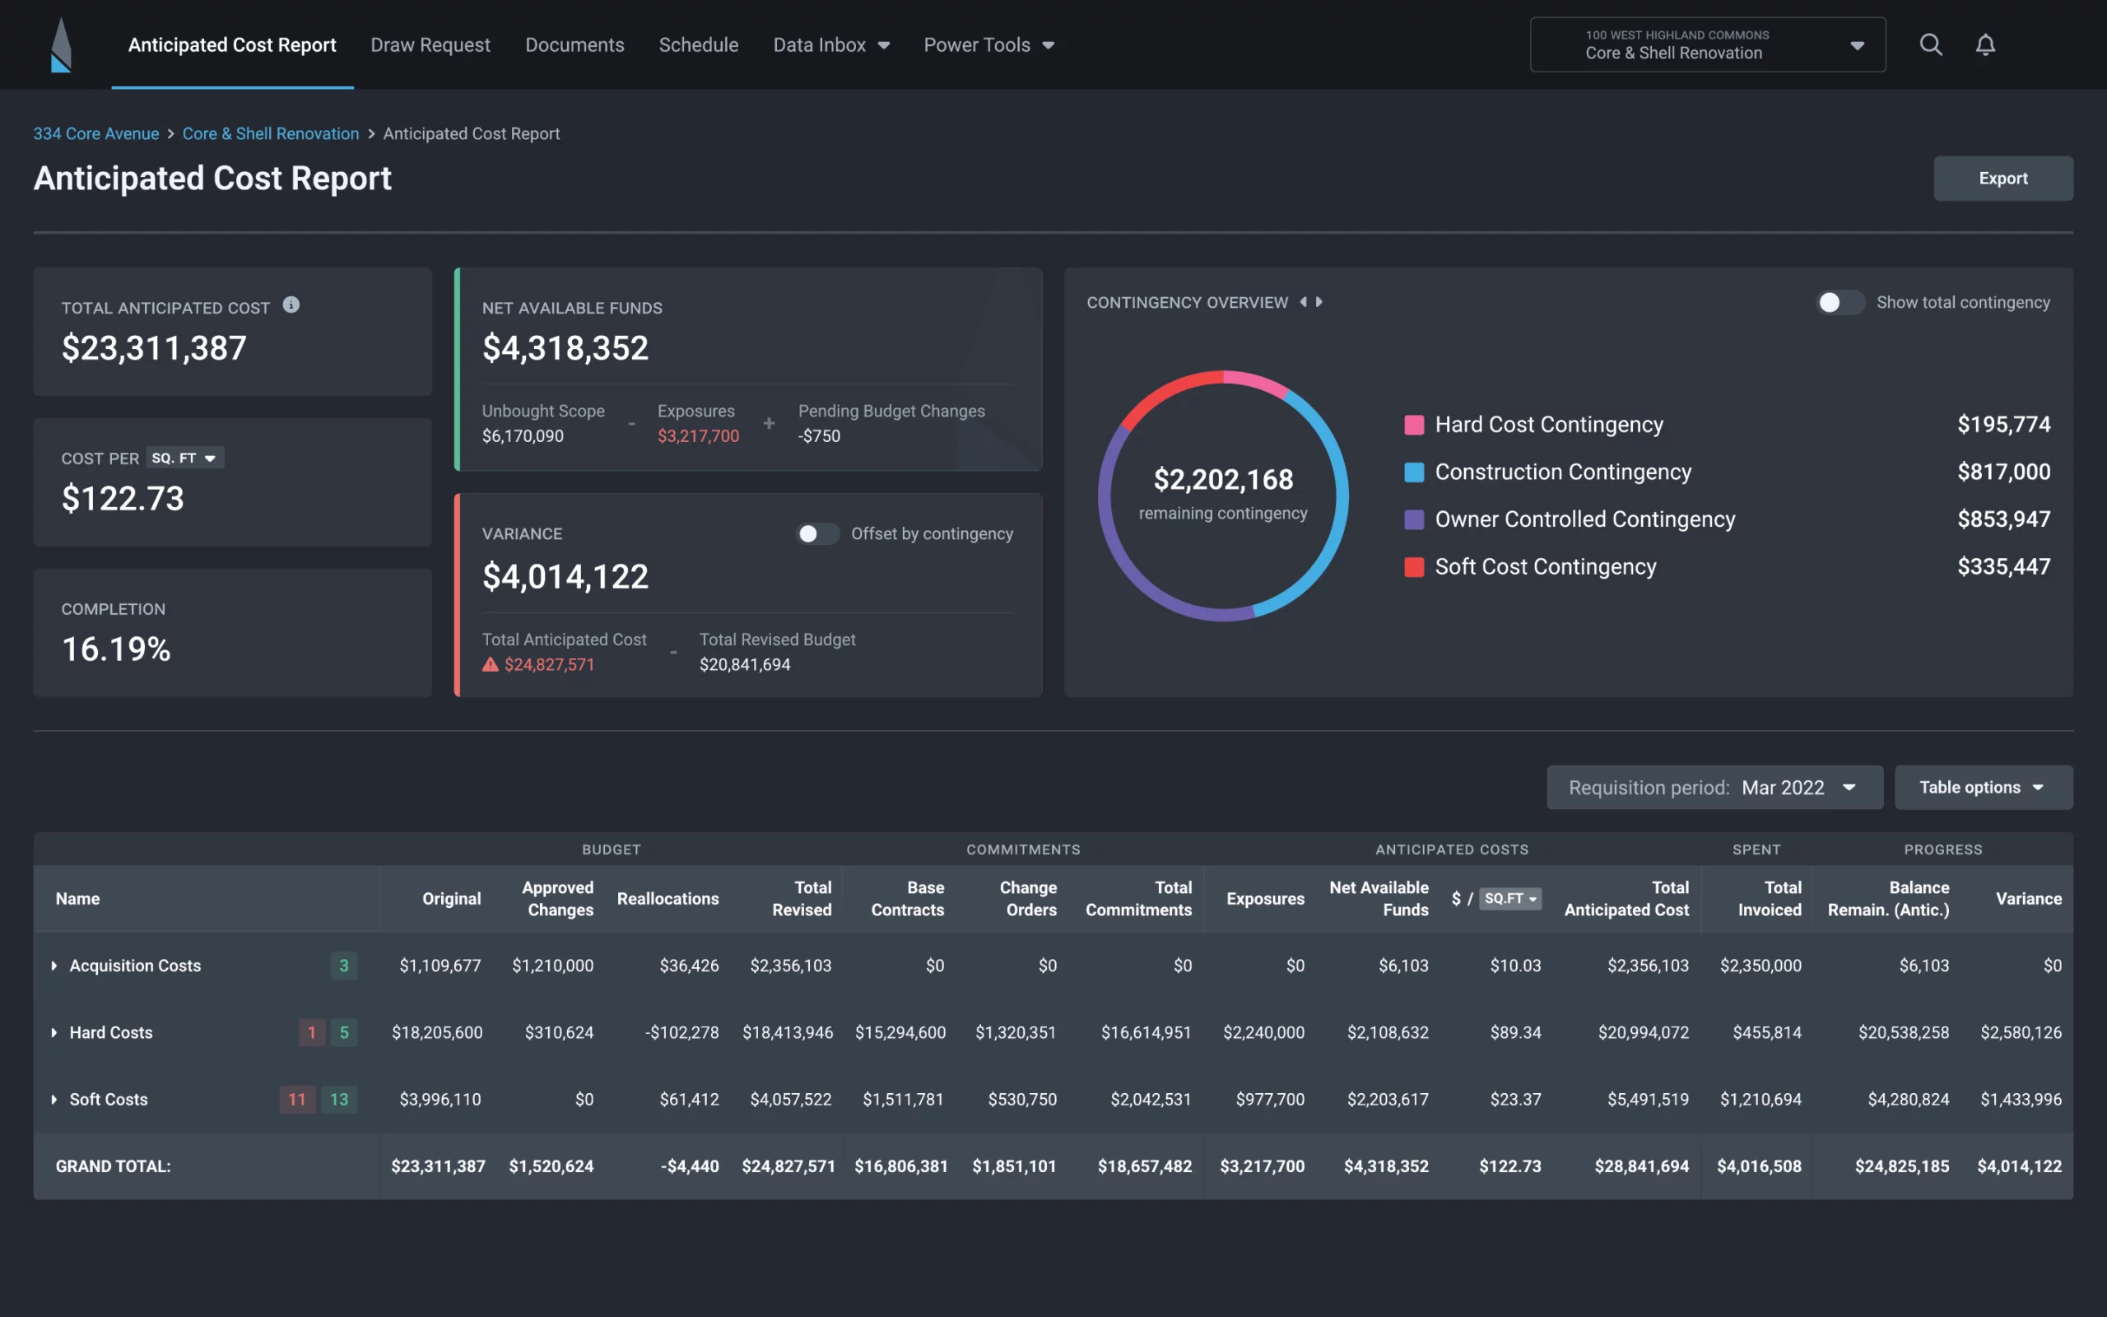Click the info icon beside Total Anticipated Cost

click(x=291, y=305)
